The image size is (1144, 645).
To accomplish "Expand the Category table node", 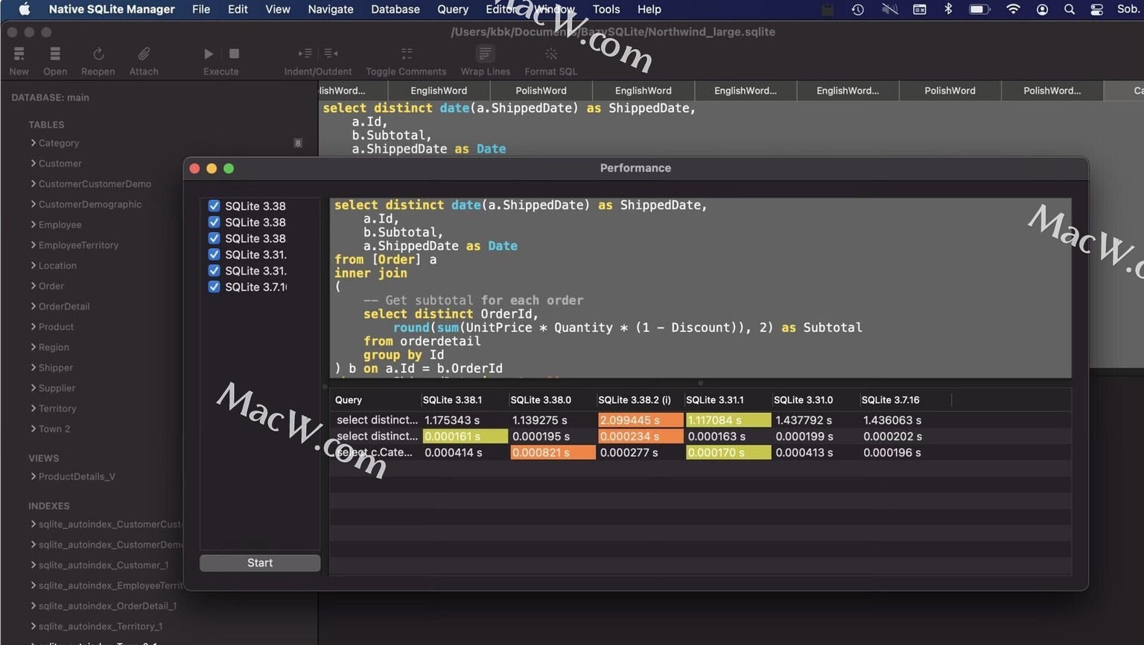I will pyautogui.click(x=34, y=143).
